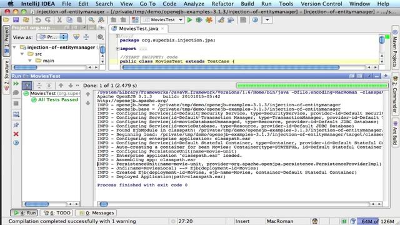Viewport: 400px width, 225px height.
Task: Open the Apple menu
Action: point(11,4)
